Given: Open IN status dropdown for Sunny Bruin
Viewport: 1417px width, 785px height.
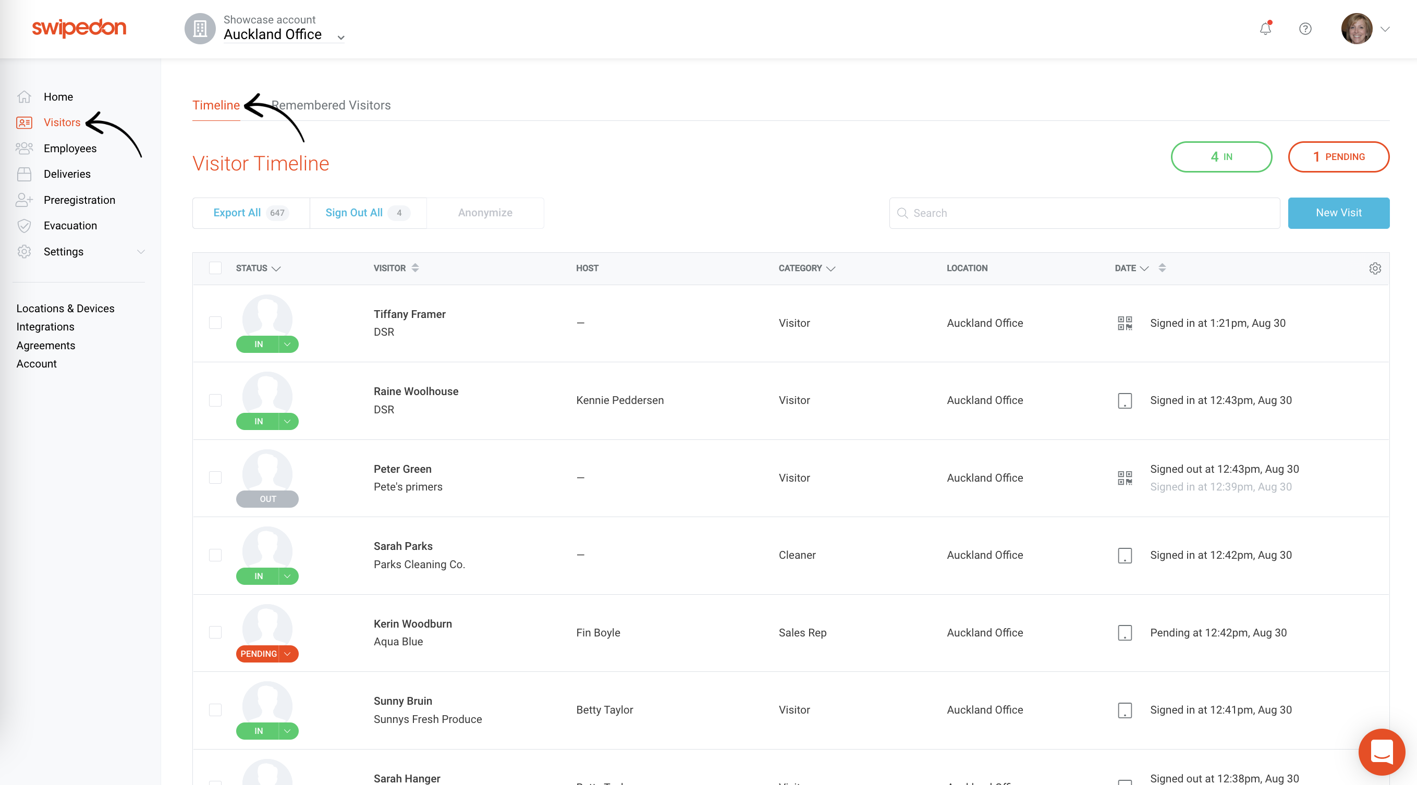Looking at the screenshot, I should [288, 731].
